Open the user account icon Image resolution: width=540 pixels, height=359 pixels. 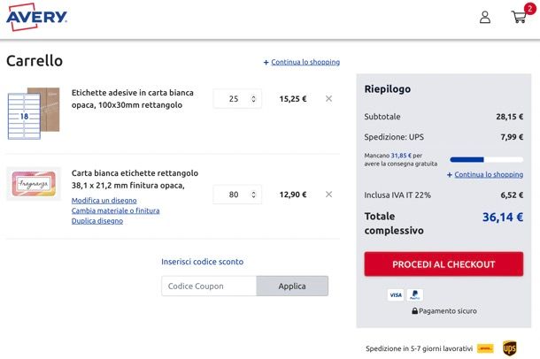(485, 17)
